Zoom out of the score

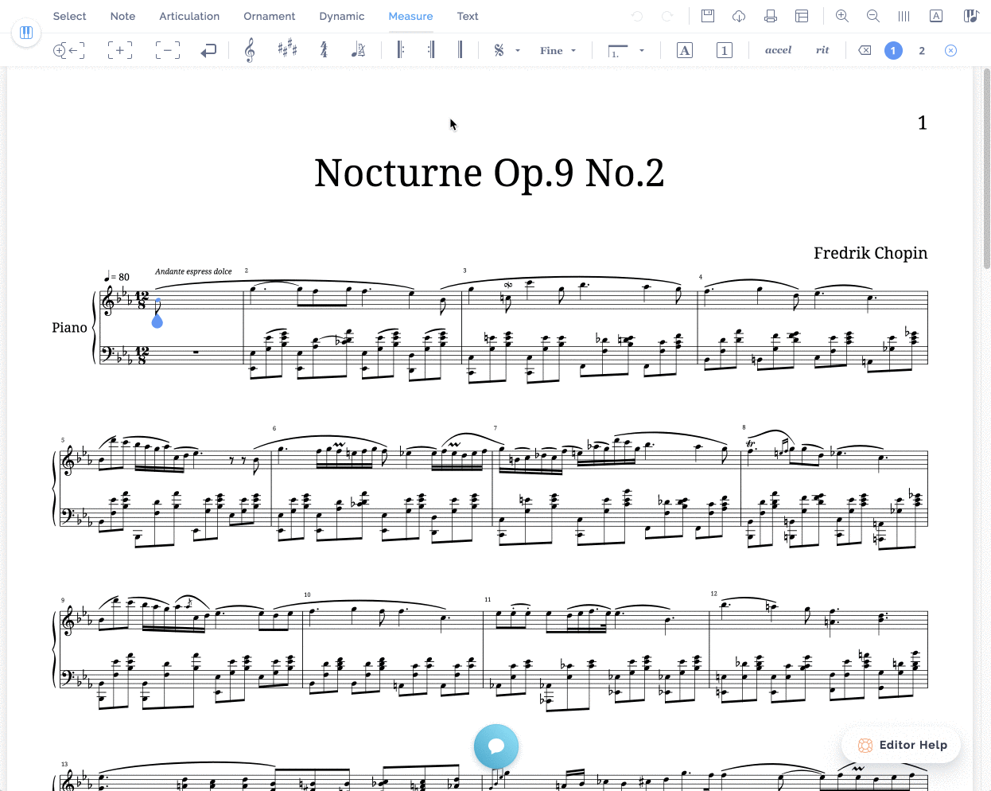(873, 16)
